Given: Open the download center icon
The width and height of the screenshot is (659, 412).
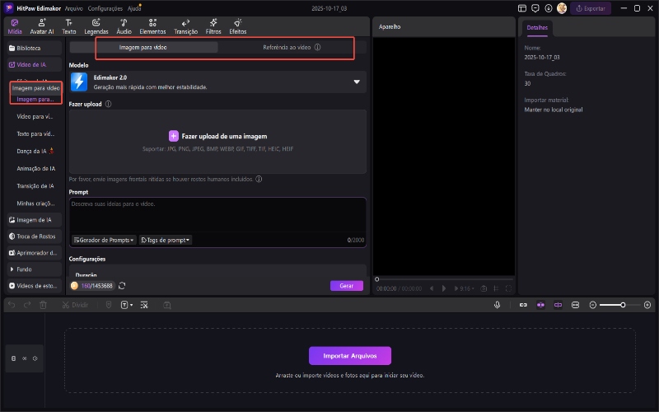Looking at the screenshot, I should 549,8.
